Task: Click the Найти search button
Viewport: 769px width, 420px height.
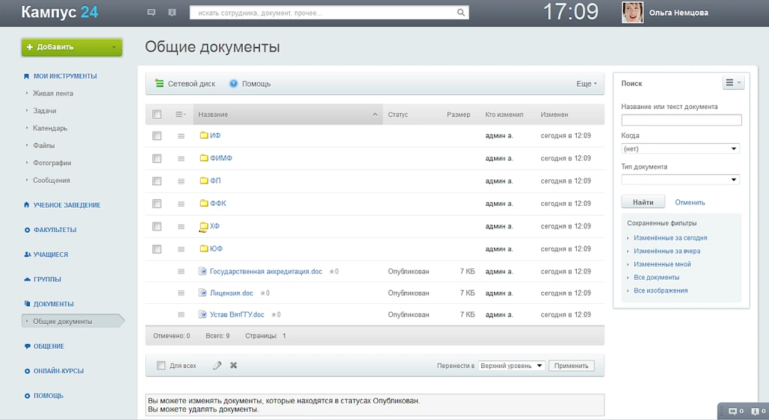Action: 642,201
